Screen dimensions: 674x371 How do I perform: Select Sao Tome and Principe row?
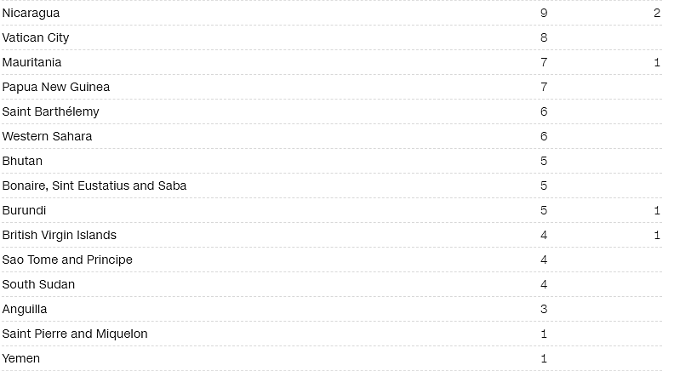point(332,260)
